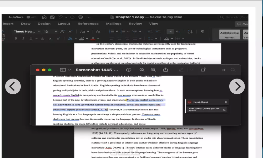263x158 pixels.
Task: Go to the previous image with left arrow
Action: (13, 86)
